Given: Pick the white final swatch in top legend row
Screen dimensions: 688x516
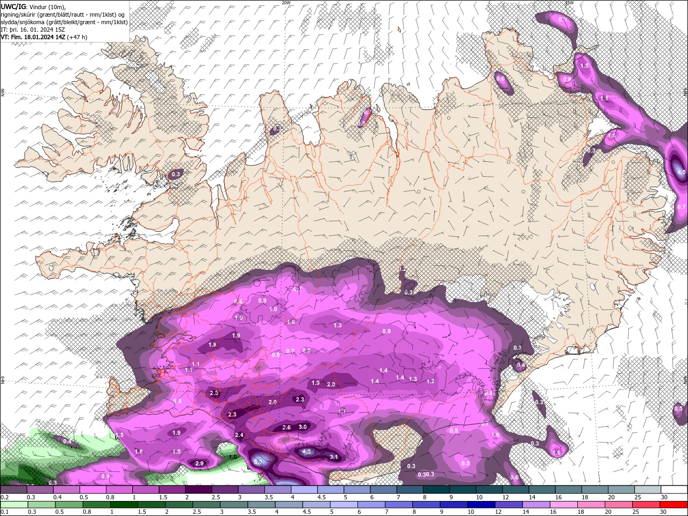Looking at the screenshot, I should 674,490.
